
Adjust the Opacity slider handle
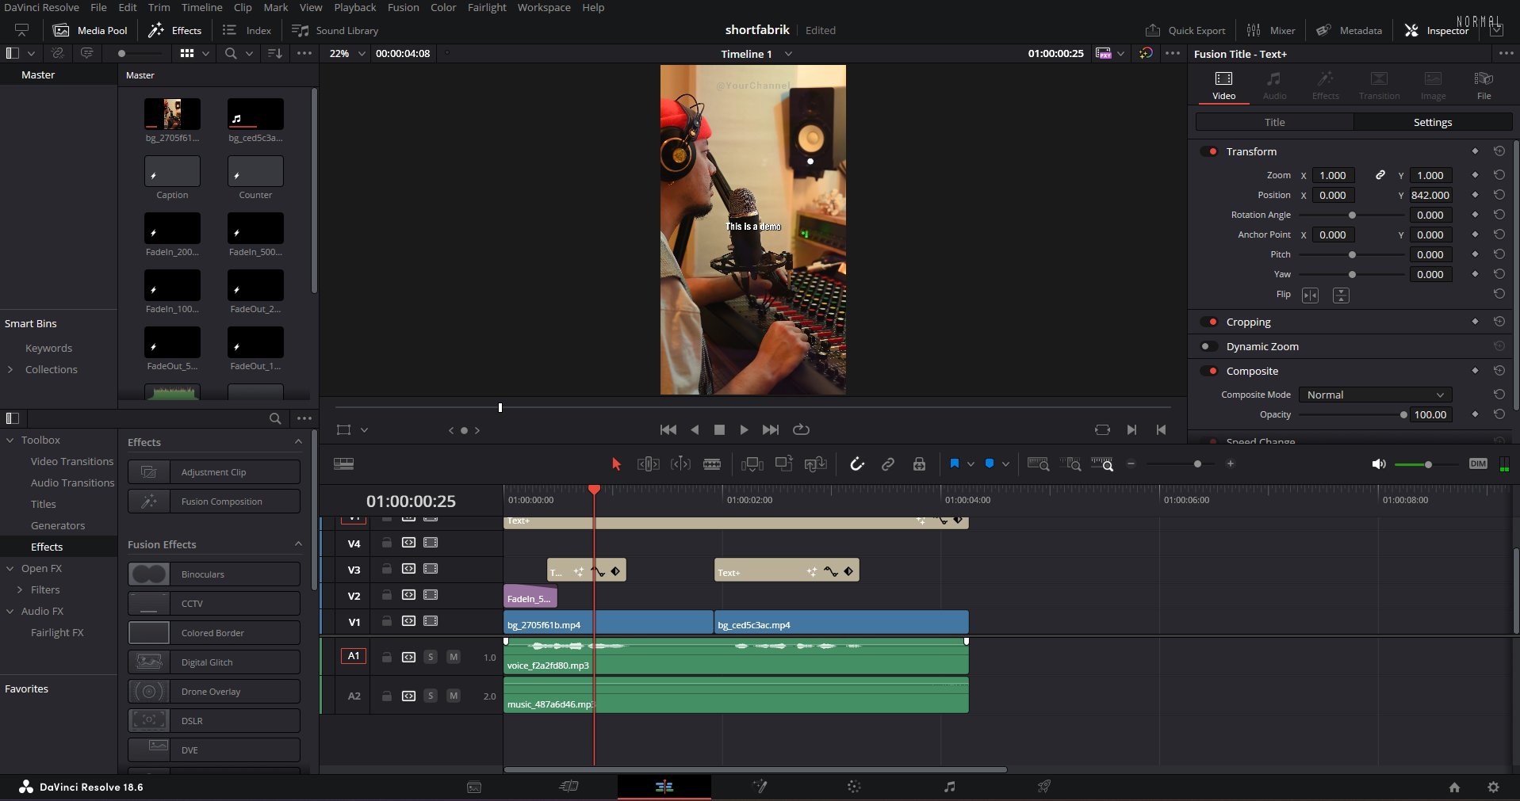[1403, 414]
